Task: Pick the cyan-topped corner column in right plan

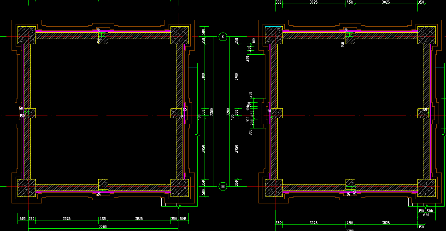Action: pyautogui.click(x=274, y=35)
